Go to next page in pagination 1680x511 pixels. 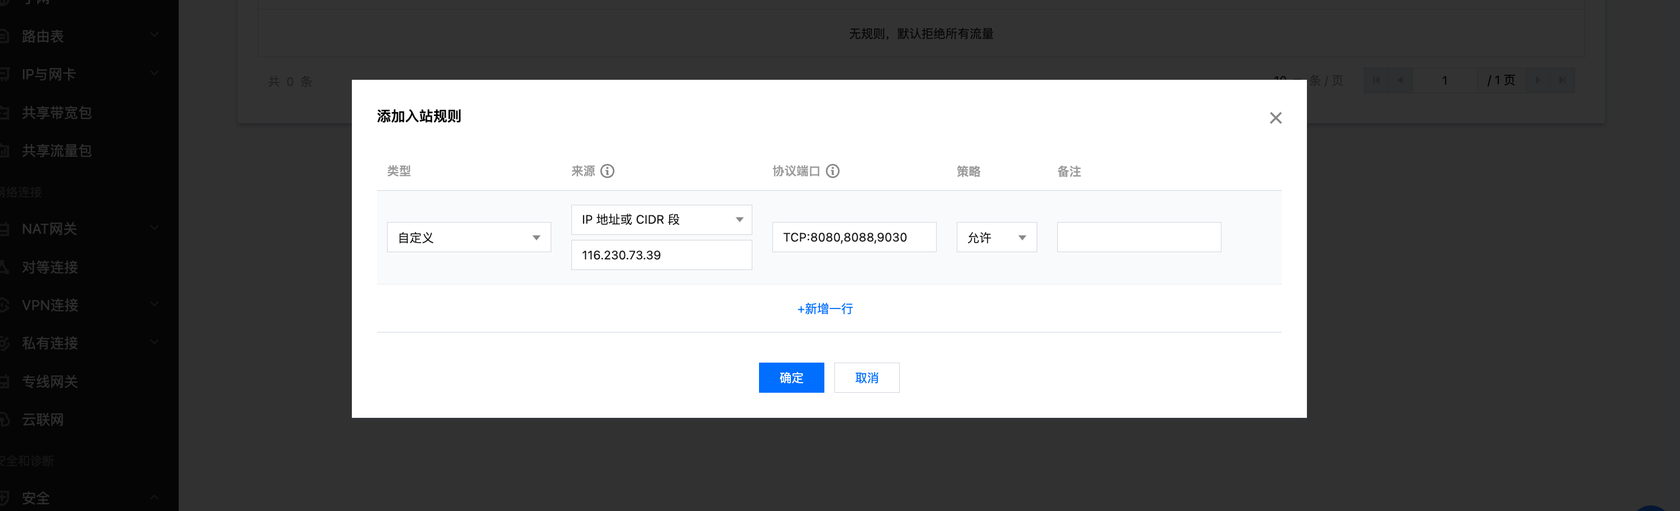point(1538,80)
